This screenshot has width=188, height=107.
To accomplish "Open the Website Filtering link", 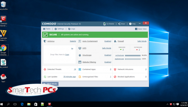I will point(89,62).
